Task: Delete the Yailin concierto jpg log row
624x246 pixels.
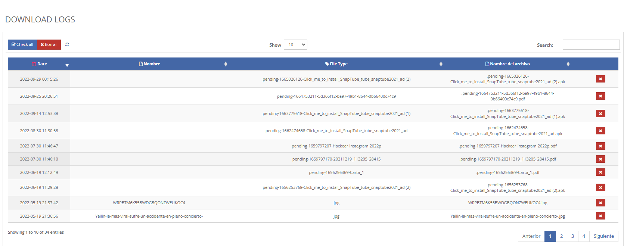Action: click(x=600, y=216)
